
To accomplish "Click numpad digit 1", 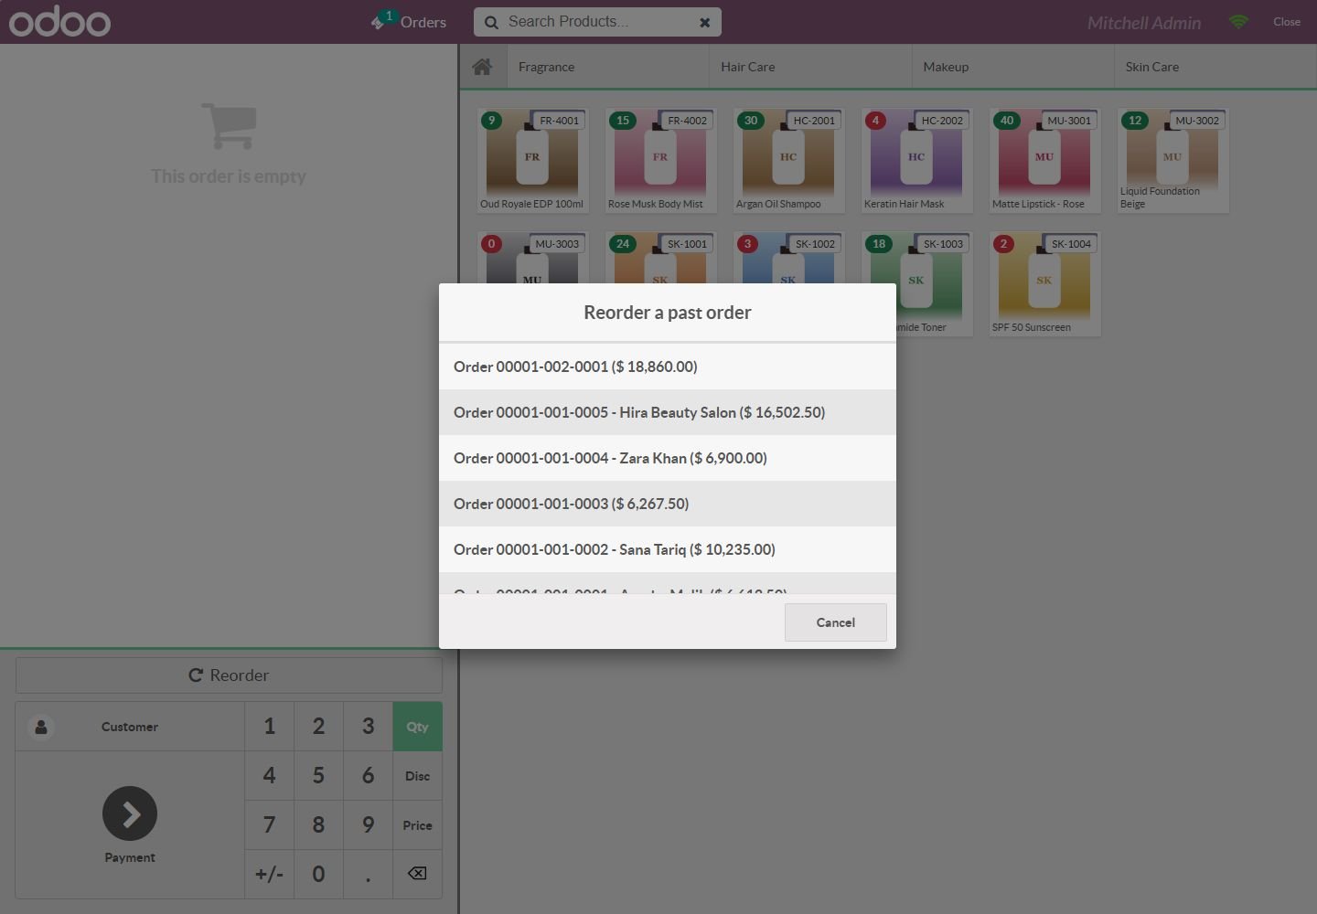I will (x=269, y=727).
